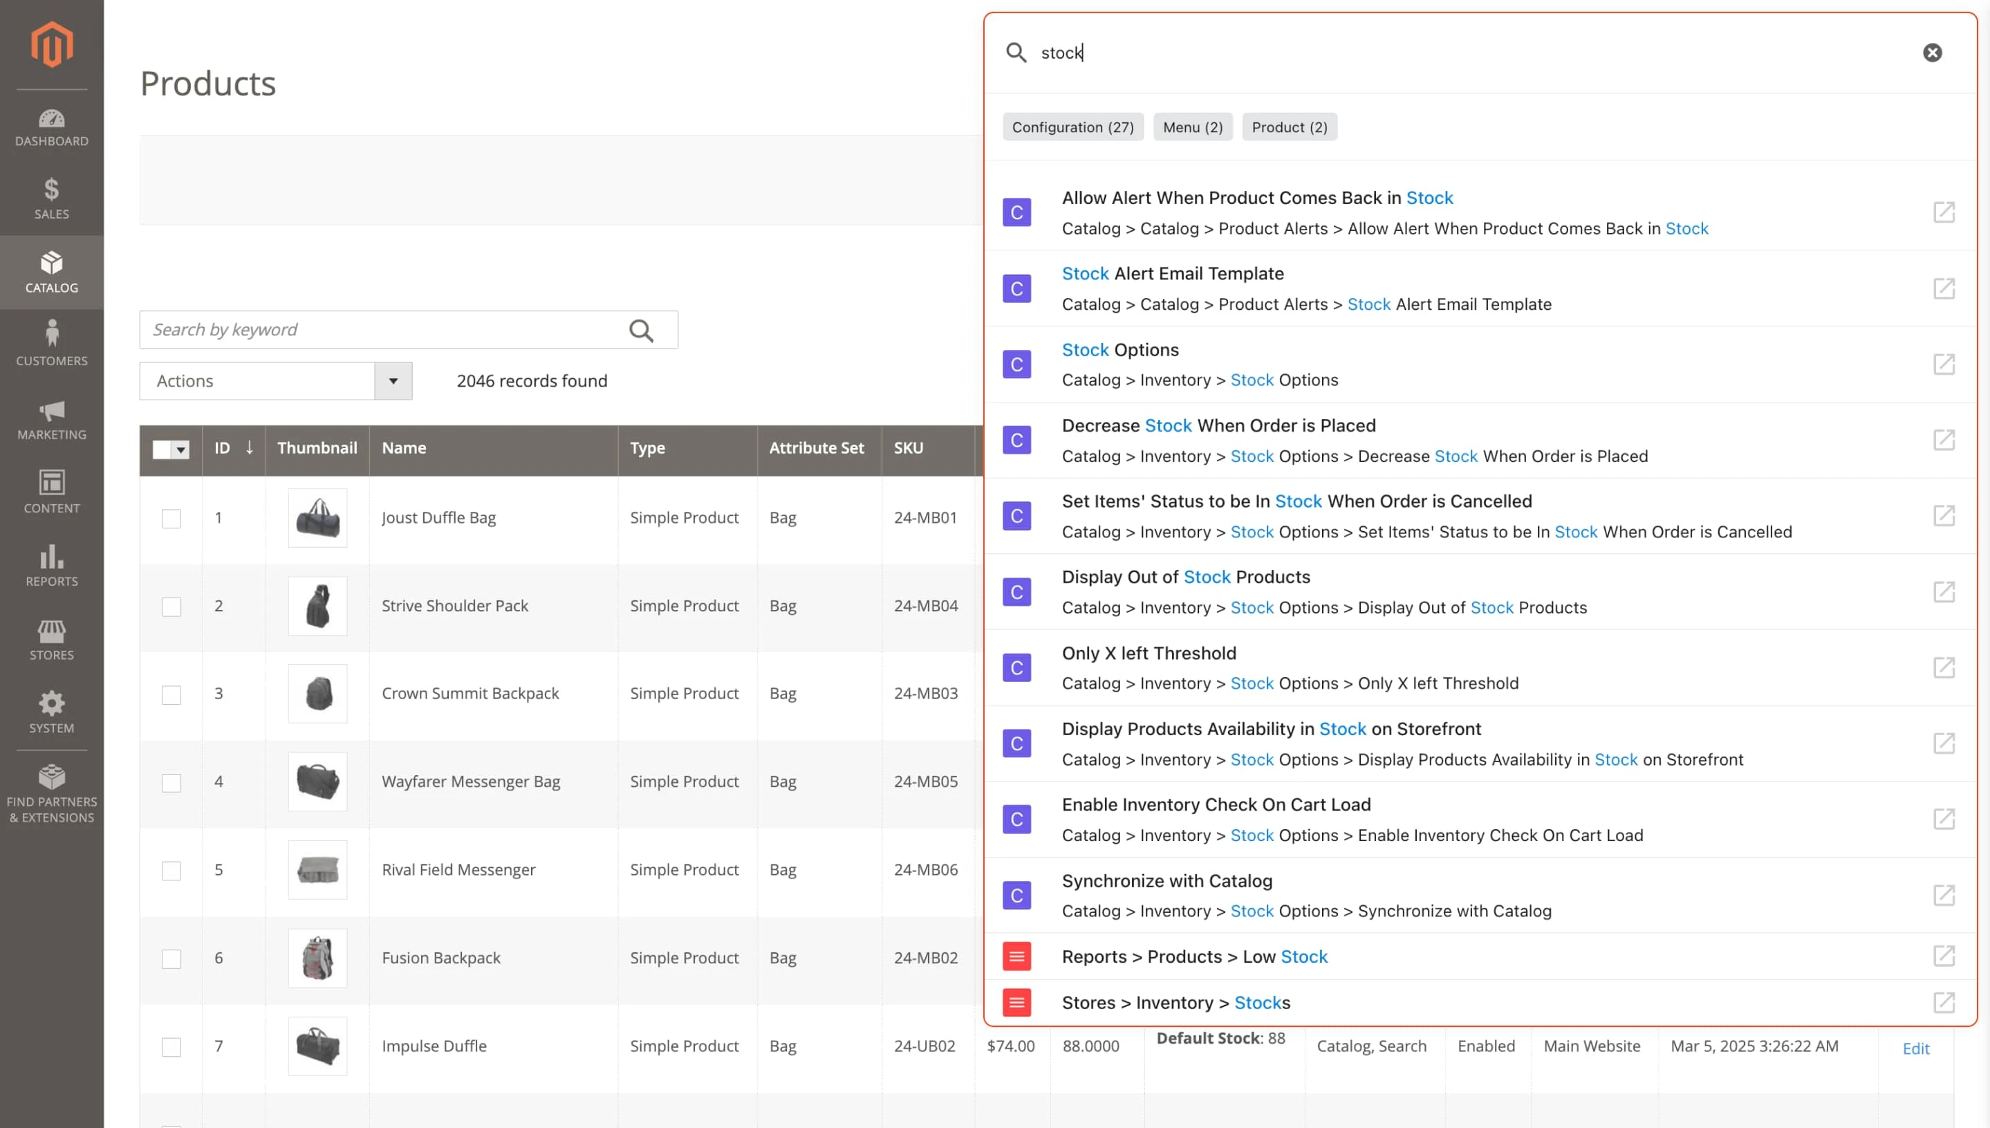Image resolution: width=1990 pixels, height=1128 pixels.
Task: Clear the stock search query
Action: coord(1933,52)
